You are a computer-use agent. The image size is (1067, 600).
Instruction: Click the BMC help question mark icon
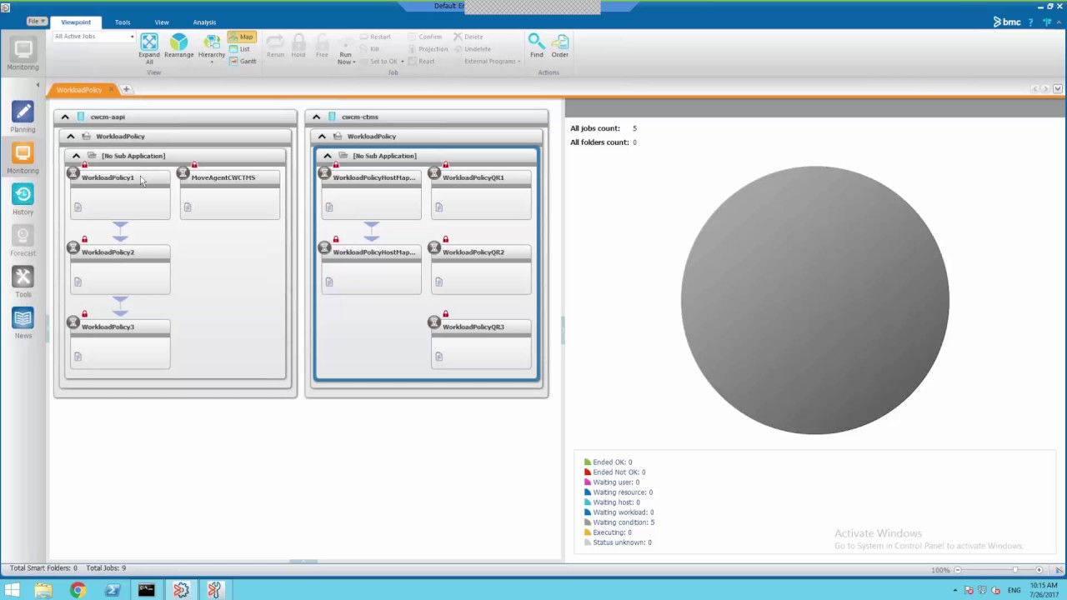pyautogui.click(x=1031, y=22)
